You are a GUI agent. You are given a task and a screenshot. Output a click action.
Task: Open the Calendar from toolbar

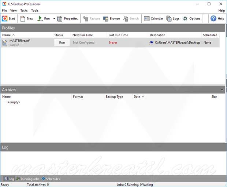(x=153, y=19)
